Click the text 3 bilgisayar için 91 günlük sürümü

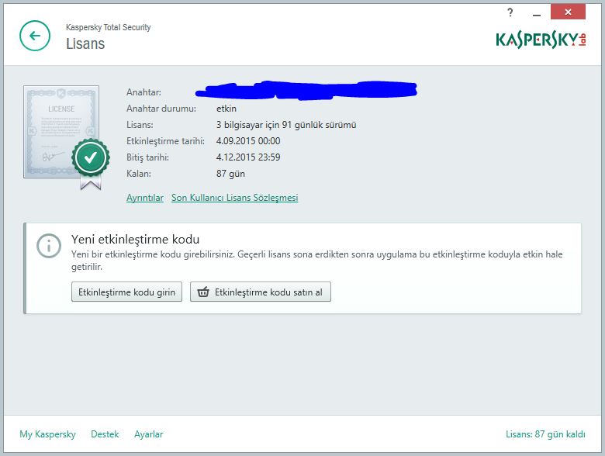click(x=286, y=125)
